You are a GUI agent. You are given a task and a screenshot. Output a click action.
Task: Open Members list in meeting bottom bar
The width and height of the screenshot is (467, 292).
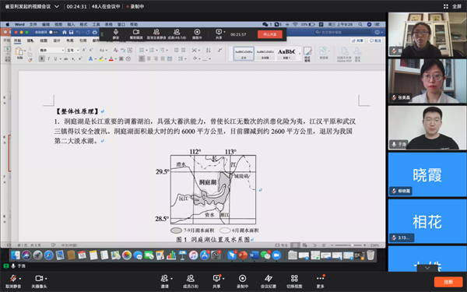click(x=191, y=281)
